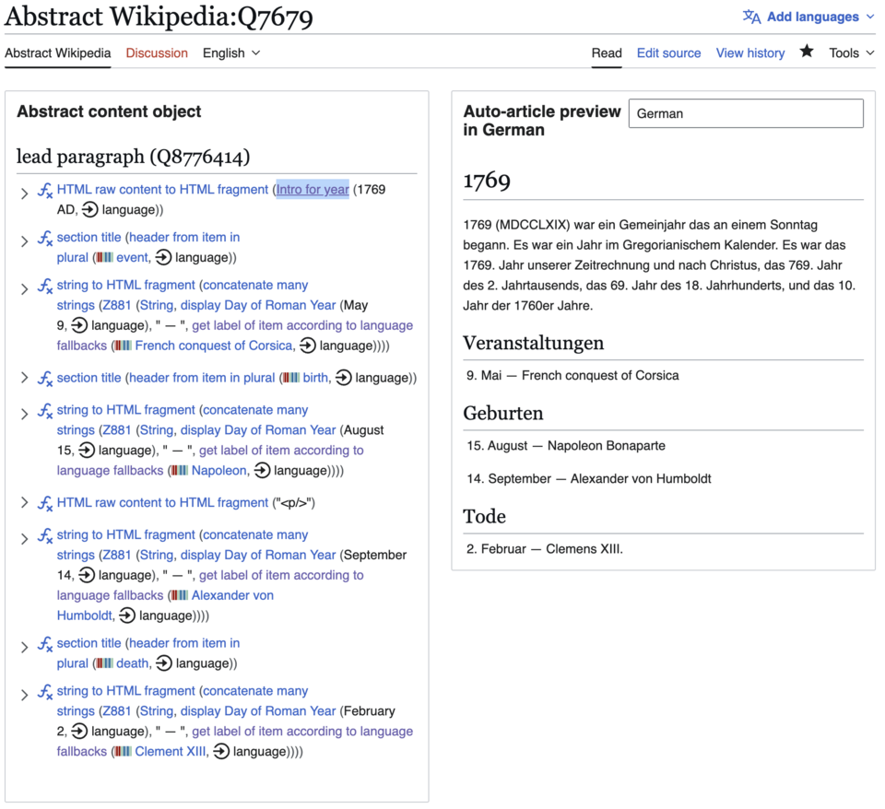885x809 pixels.
Task: Click Wikidata barcode icon before 'French conquest of Corsica'
Action: pos(122,346)
